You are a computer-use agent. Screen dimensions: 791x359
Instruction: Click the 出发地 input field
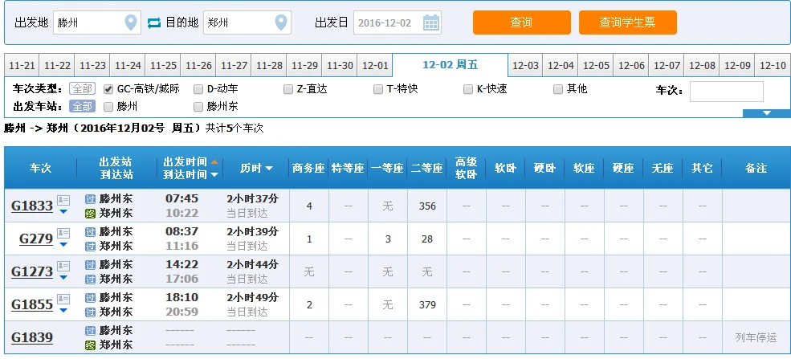(96, 22)
